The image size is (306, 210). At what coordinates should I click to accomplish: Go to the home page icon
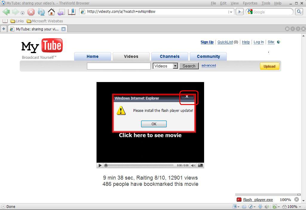pyautogui.click(x=51, y=12)
